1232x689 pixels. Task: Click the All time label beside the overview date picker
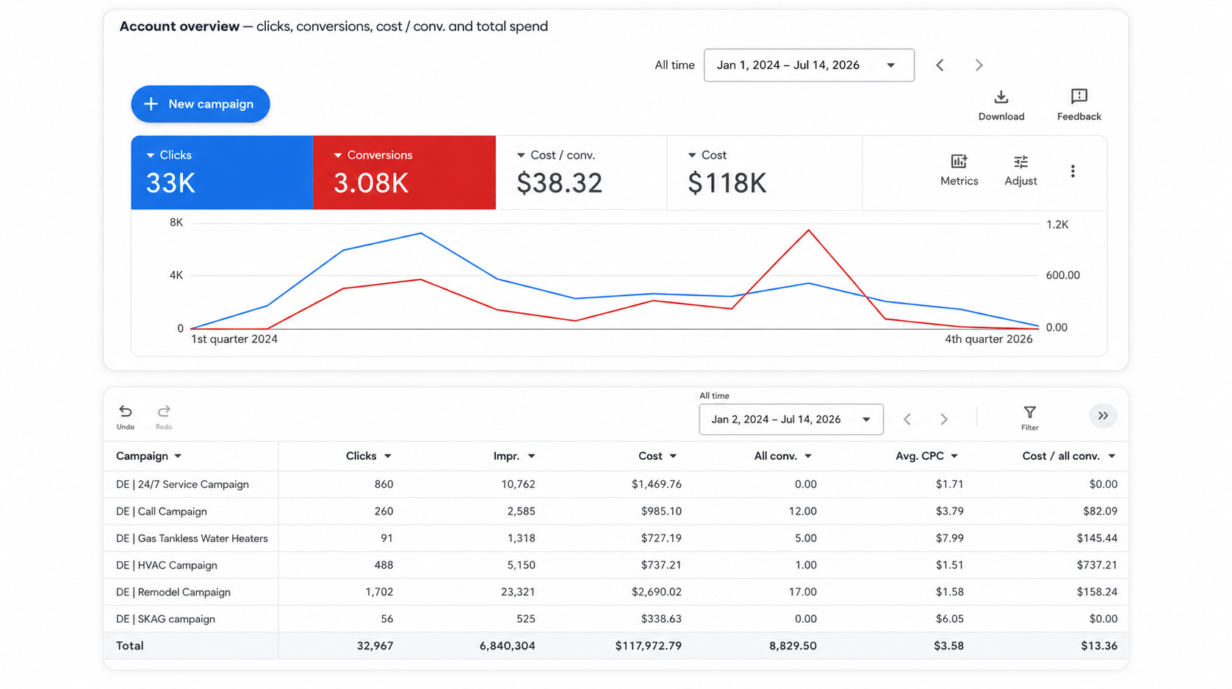click(674, 65)
